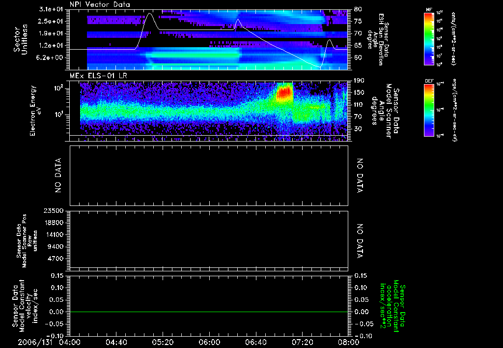Click the "3.1e+01" sector tick label

[51, 9]
